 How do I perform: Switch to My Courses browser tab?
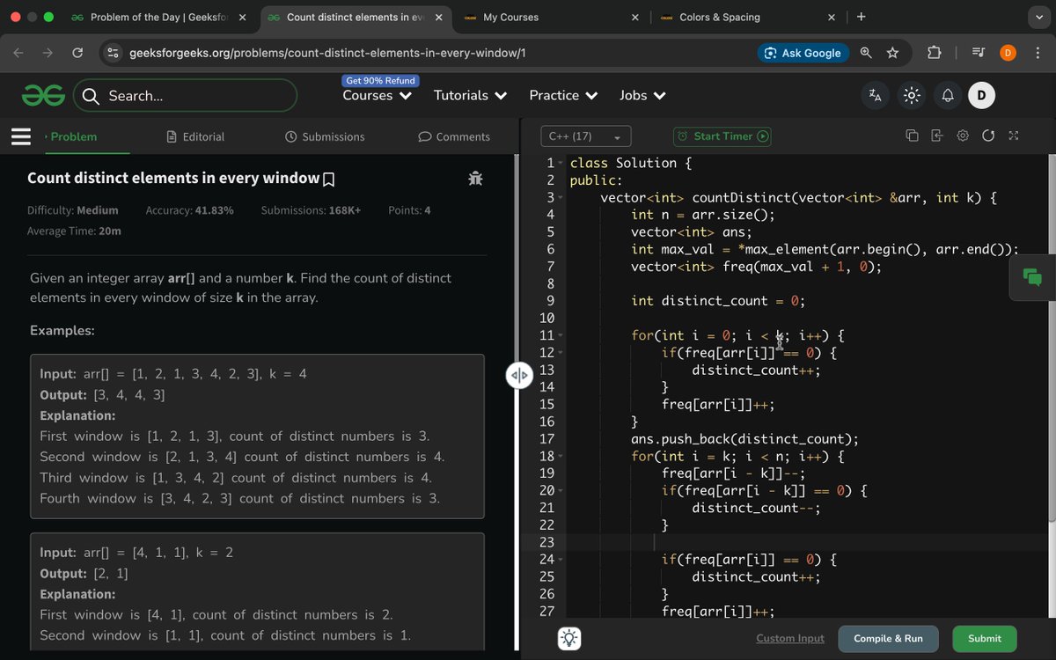point(551,17)
